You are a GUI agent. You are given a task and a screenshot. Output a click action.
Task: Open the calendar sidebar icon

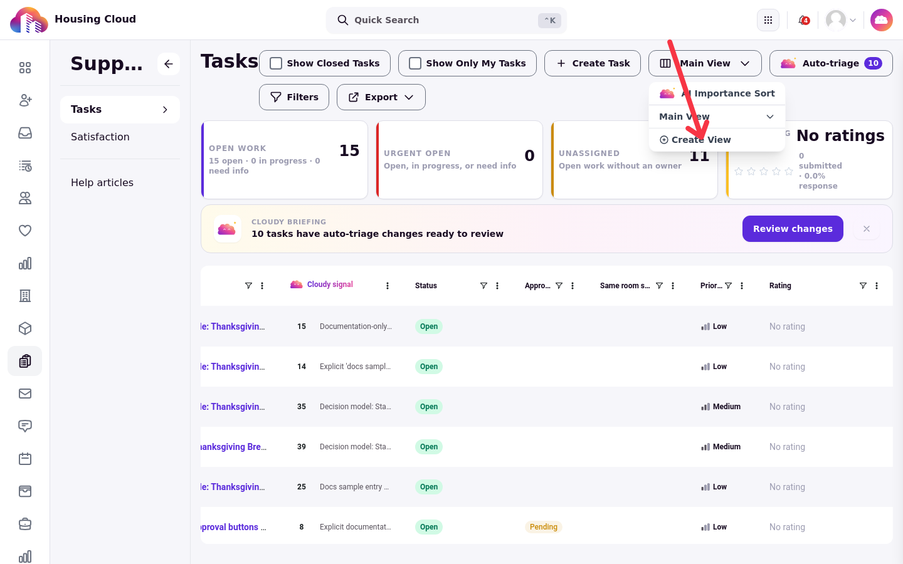[25, 459]
